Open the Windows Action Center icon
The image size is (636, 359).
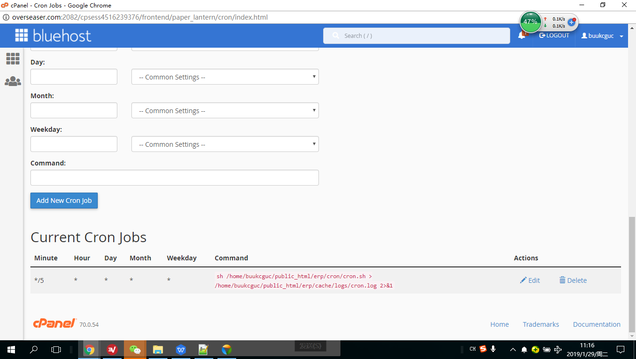[621, 349]
